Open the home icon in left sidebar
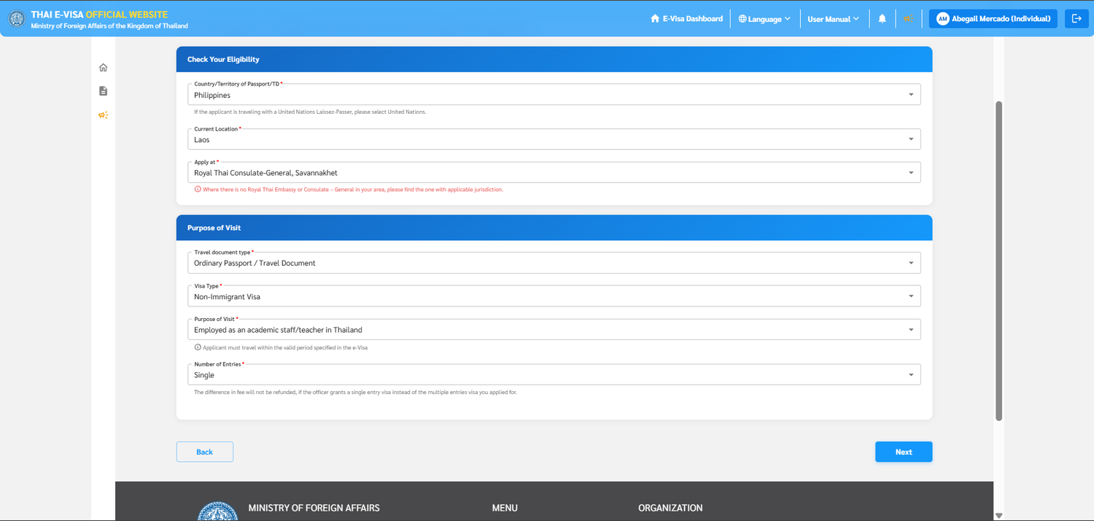 pos(103,68)
